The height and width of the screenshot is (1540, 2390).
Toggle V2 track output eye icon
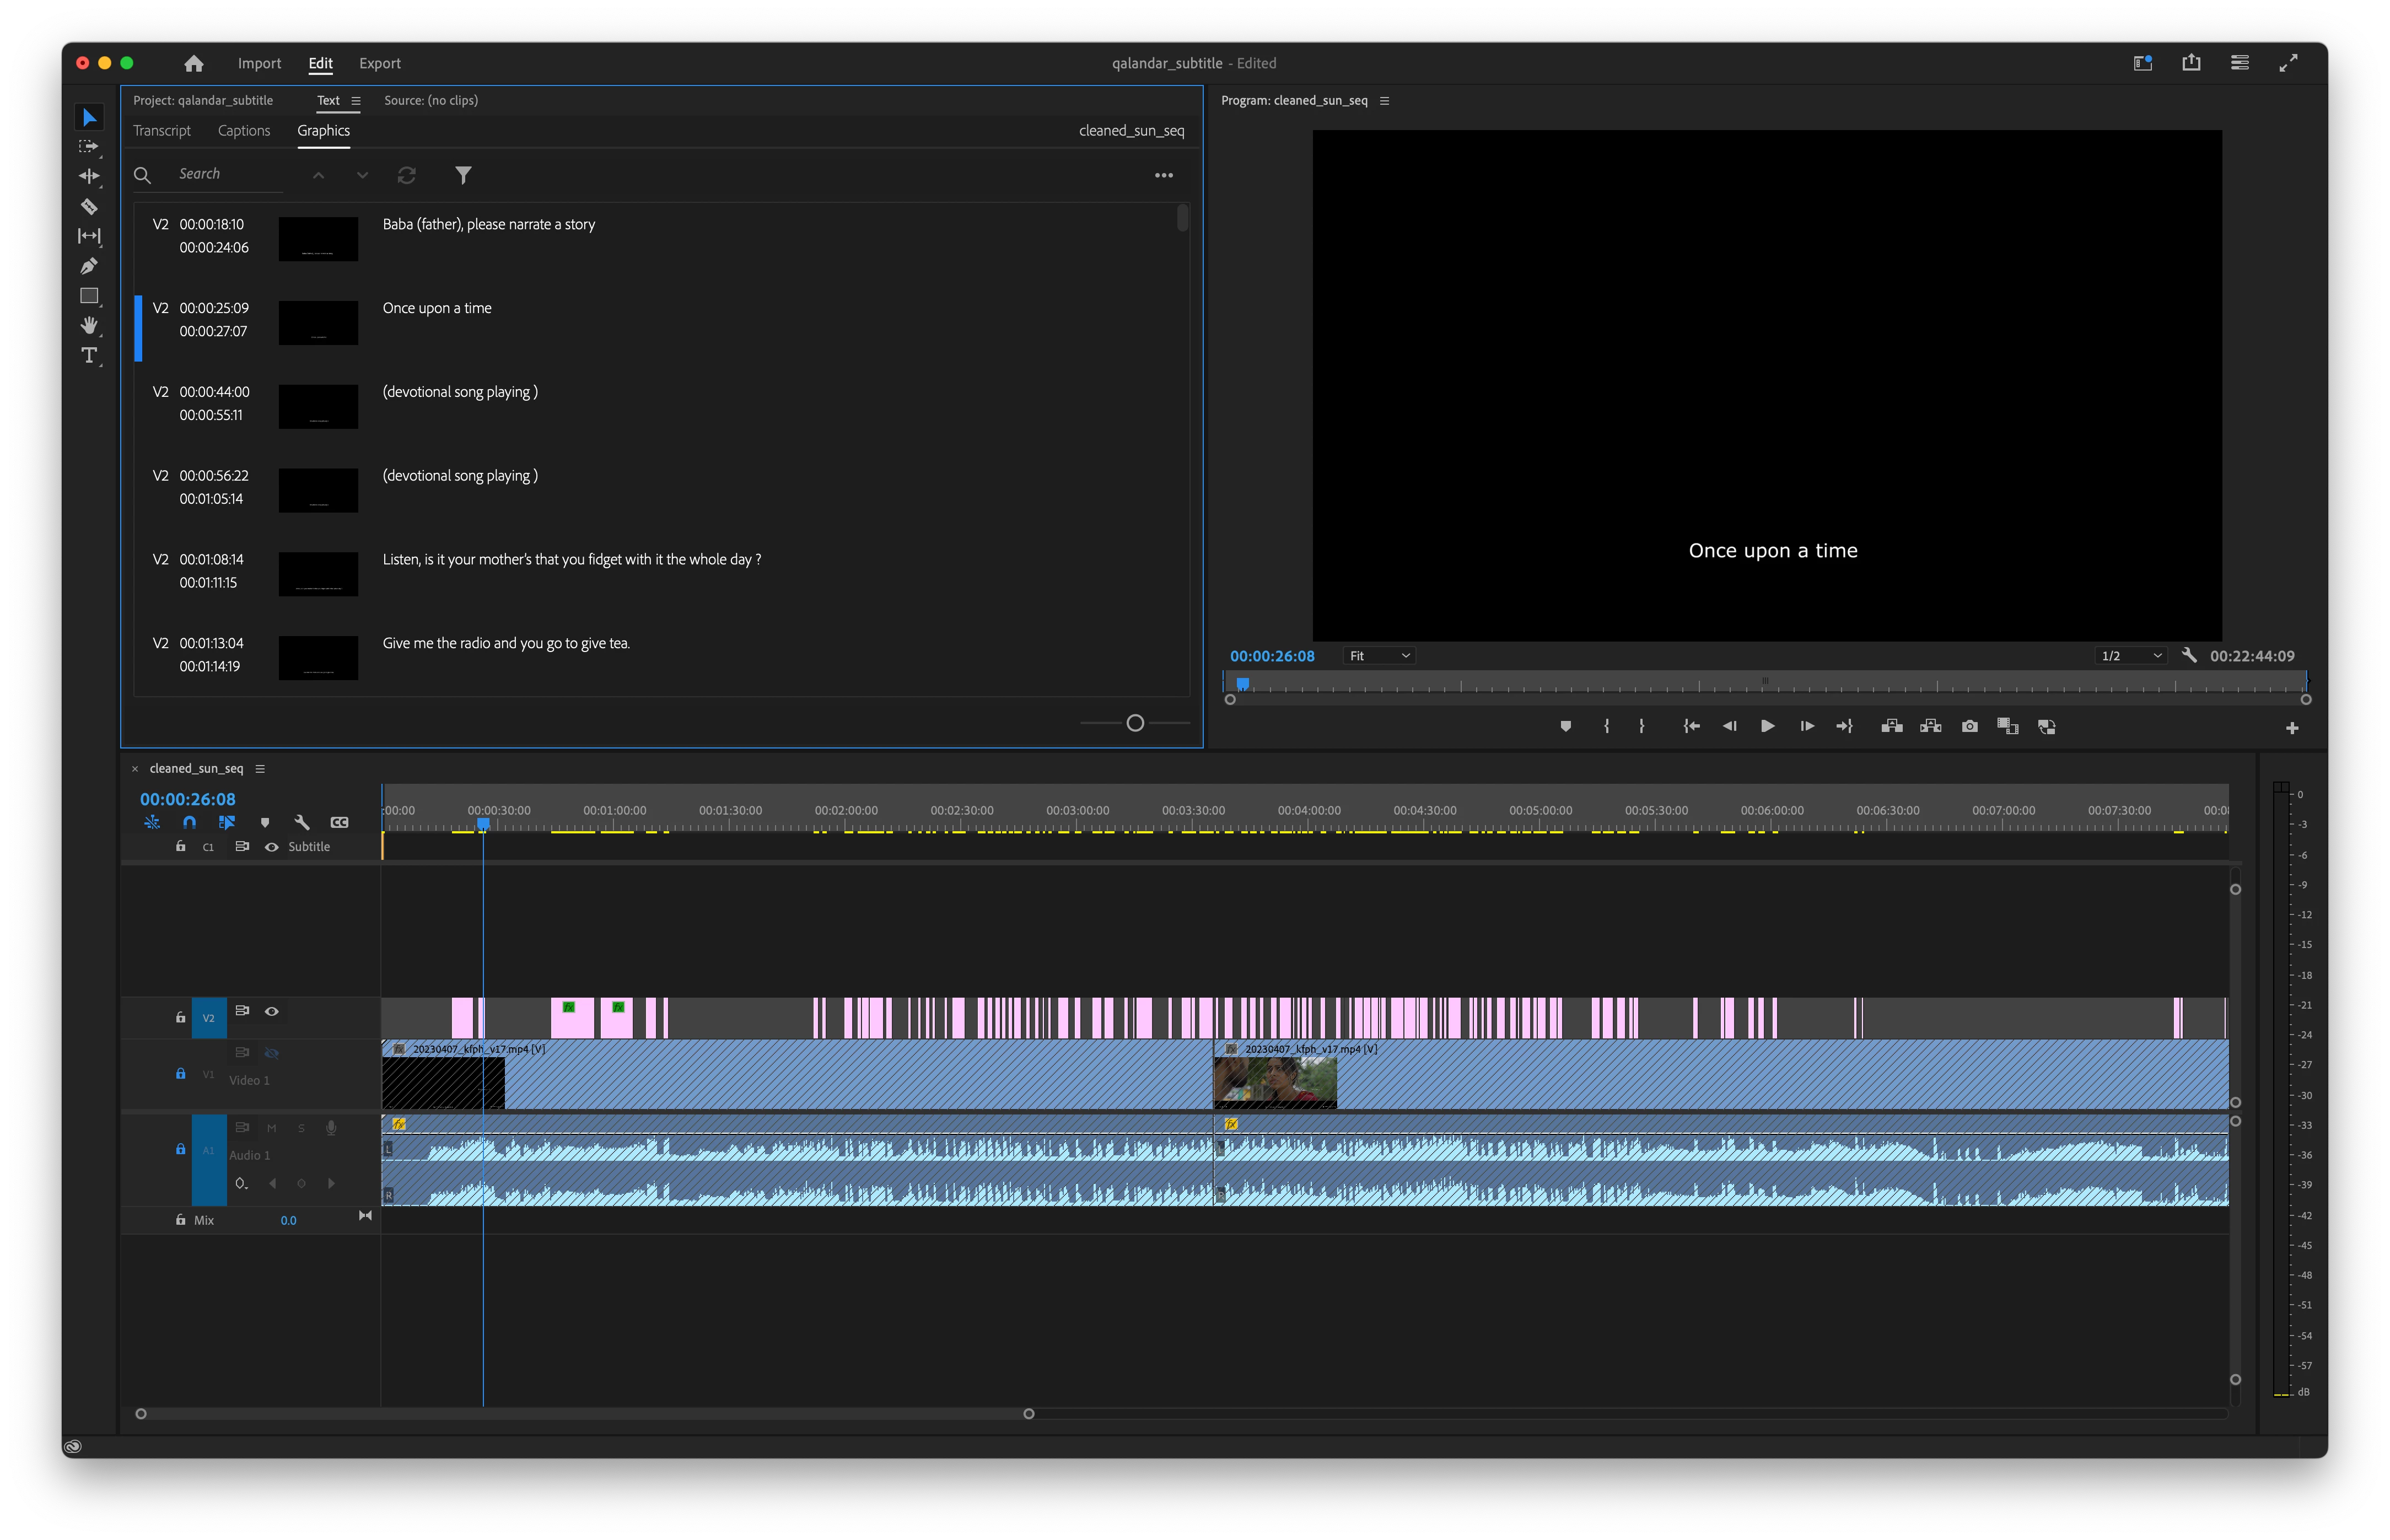(271, 1011)
